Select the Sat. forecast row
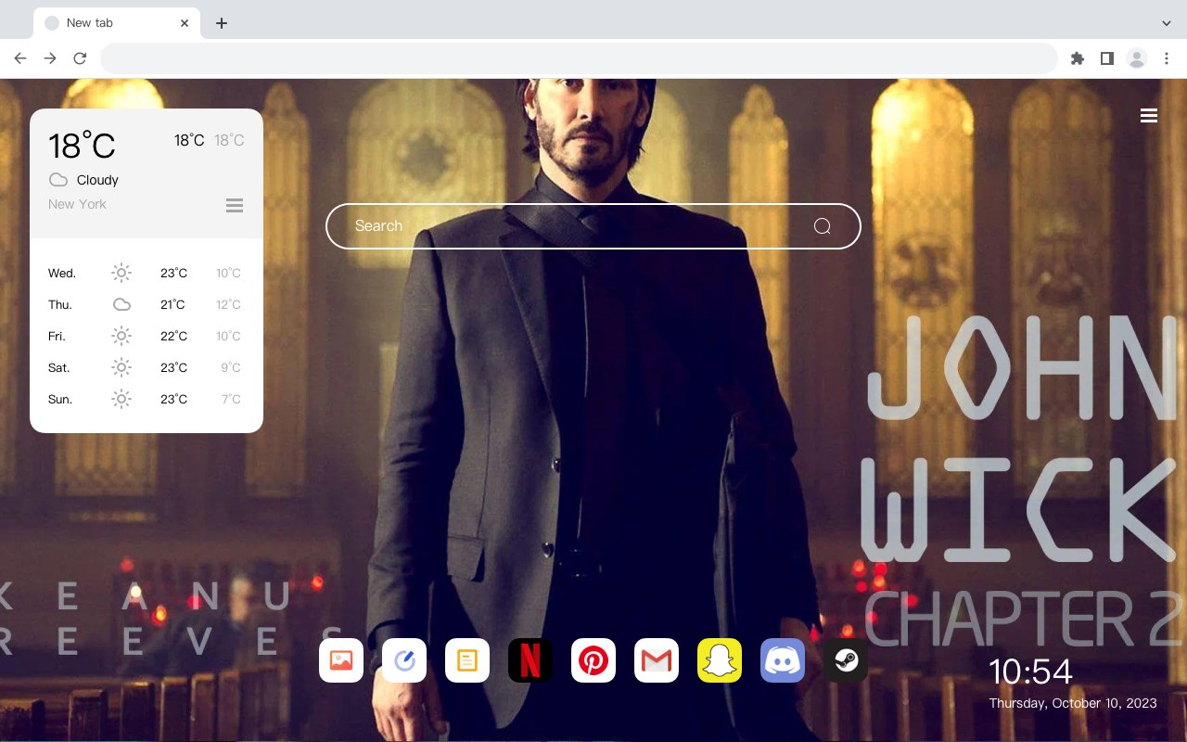The image size is (1187, 742). coord(147,367)
